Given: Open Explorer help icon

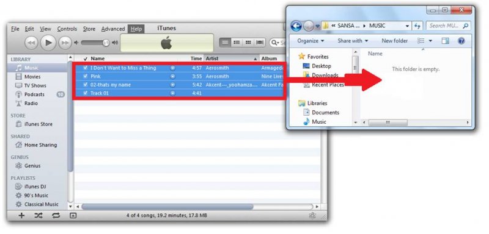Looking at the screenshot, I should 461,41.
